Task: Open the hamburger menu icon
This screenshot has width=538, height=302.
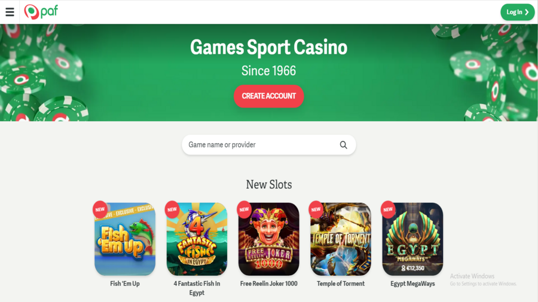Action: tap(10, 12)
